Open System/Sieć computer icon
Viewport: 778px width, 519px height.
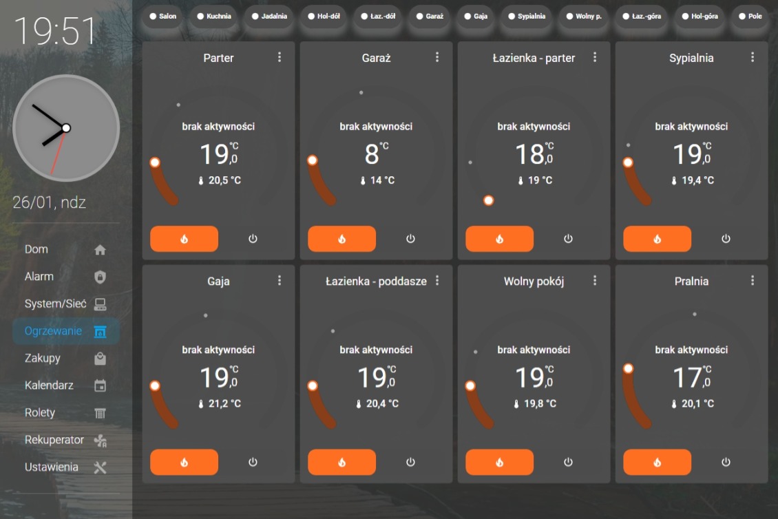point(101,304)
